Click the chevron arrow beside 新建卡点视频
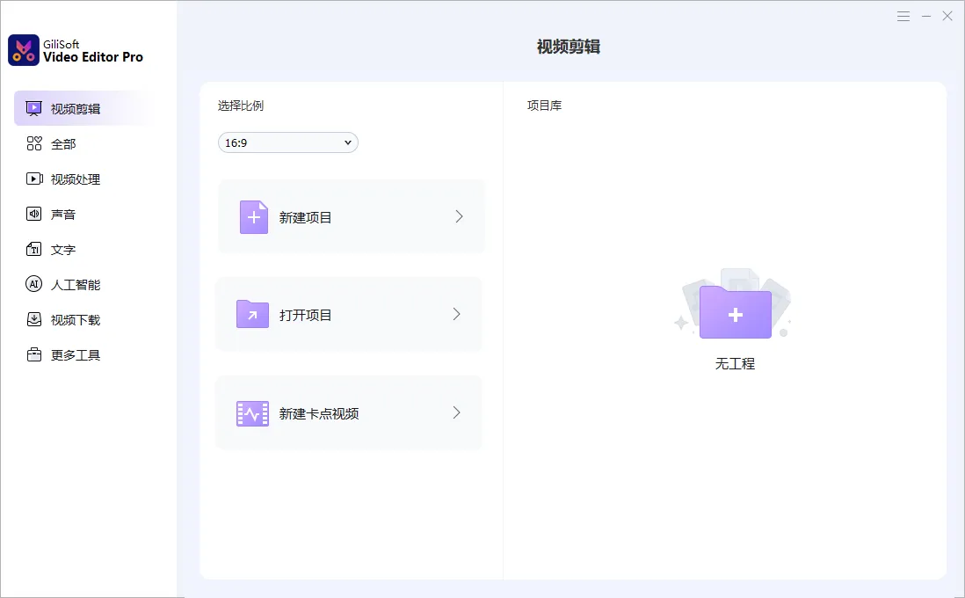Image resolution: width=965 pixels, height=598 pixels. click(x=456, y=412)
